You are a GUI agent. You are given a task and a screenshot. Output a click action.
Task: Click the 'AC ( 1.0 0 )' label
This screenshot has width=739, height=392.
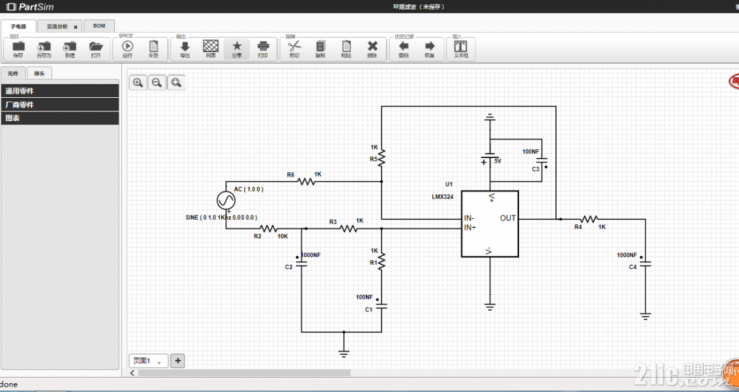[x=249, y=190]
